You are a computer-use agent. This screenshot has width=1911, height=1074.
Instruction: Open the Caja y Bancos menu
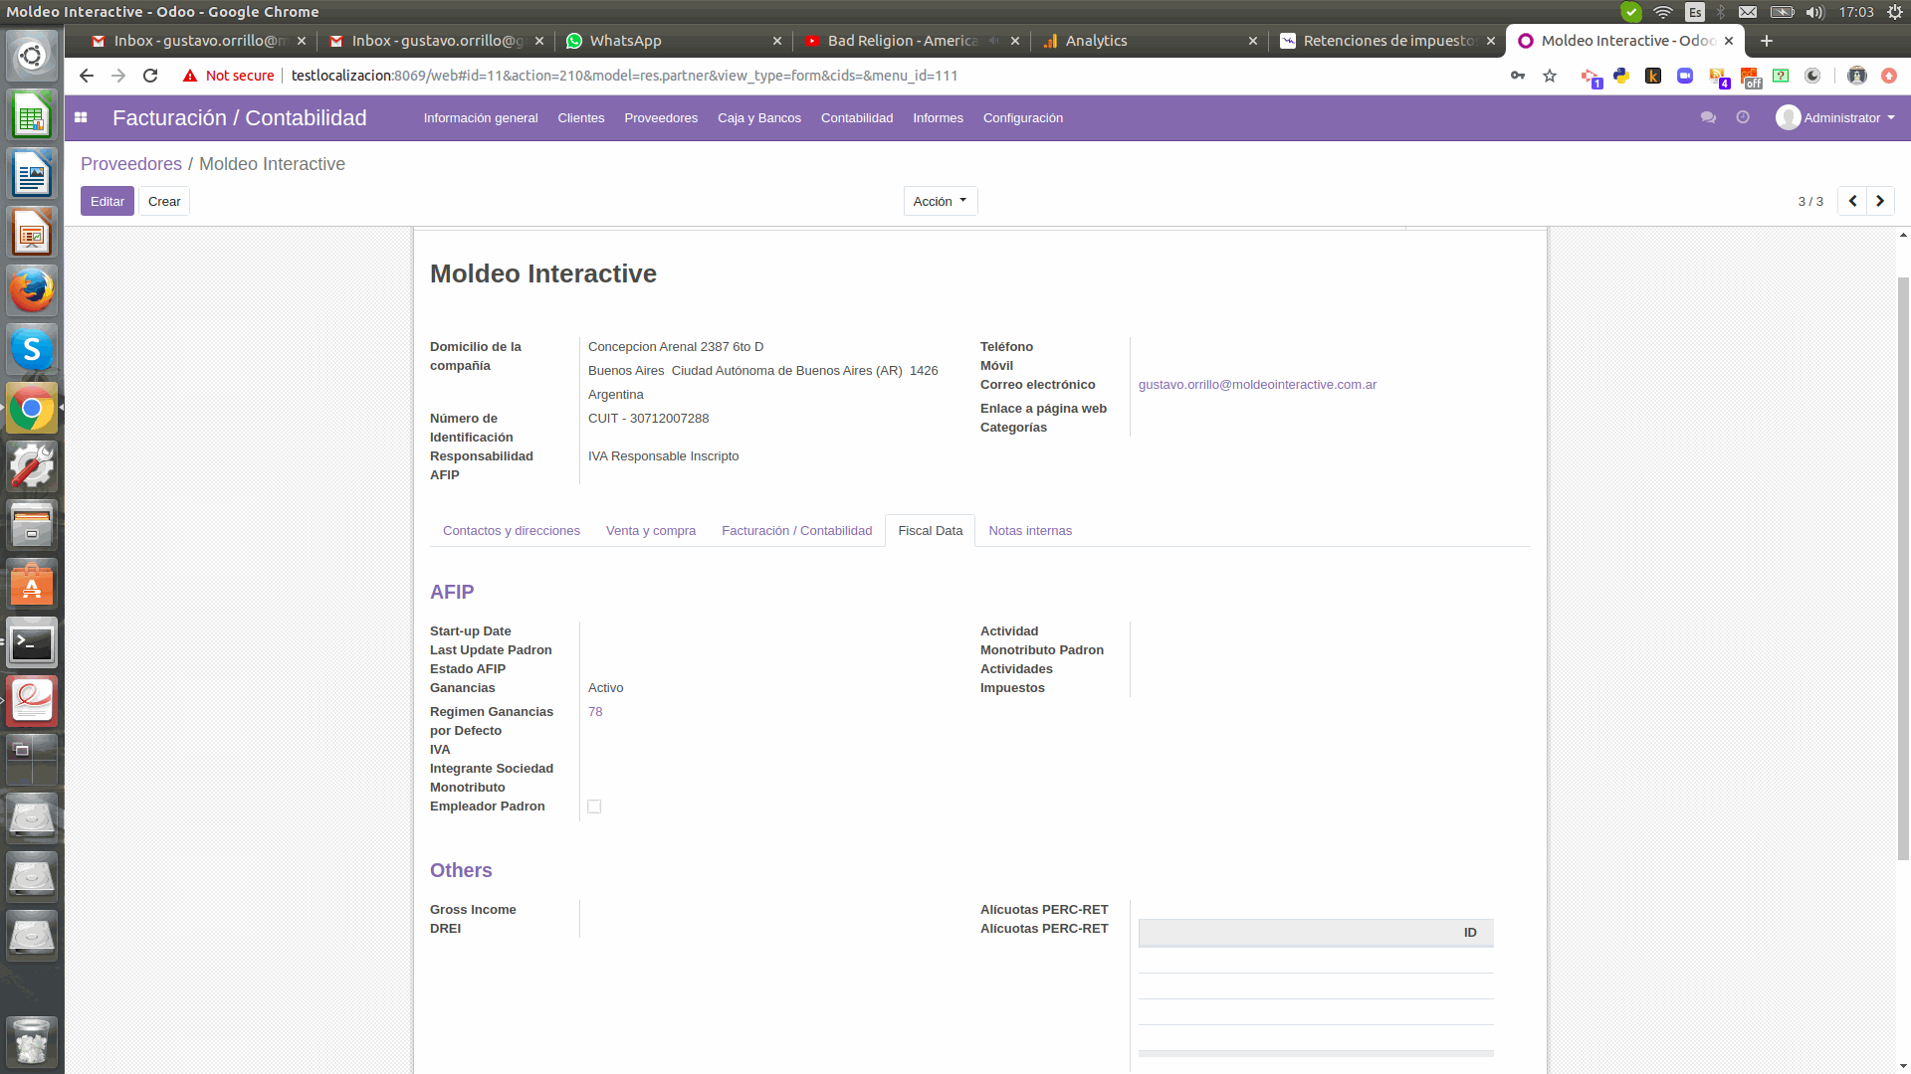[759, 117]
